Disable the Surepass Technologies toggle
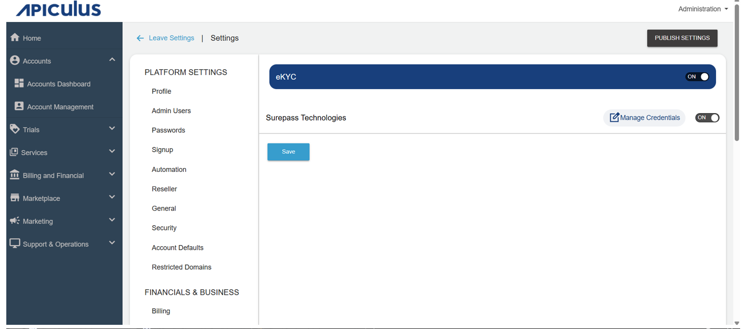This screenshot has width=748, height=329. click(x=707, y=118)
